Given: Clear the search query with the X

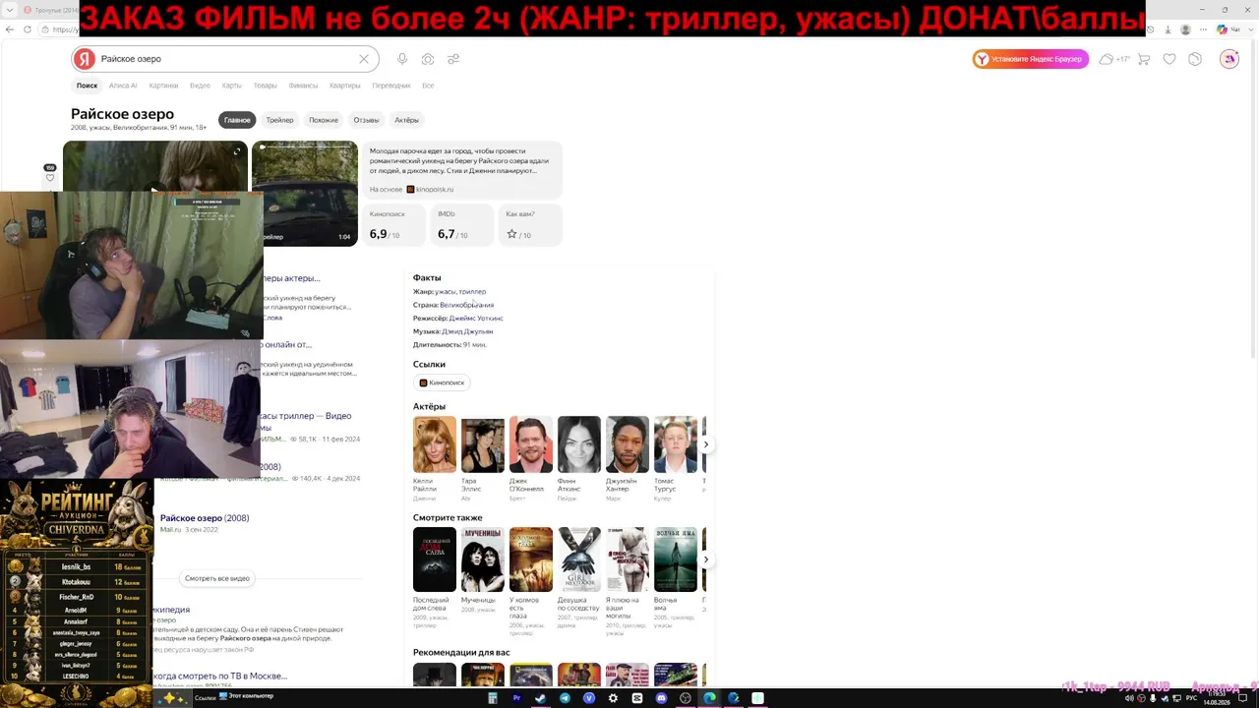Looking at the screenshot, I should (364, 59).
